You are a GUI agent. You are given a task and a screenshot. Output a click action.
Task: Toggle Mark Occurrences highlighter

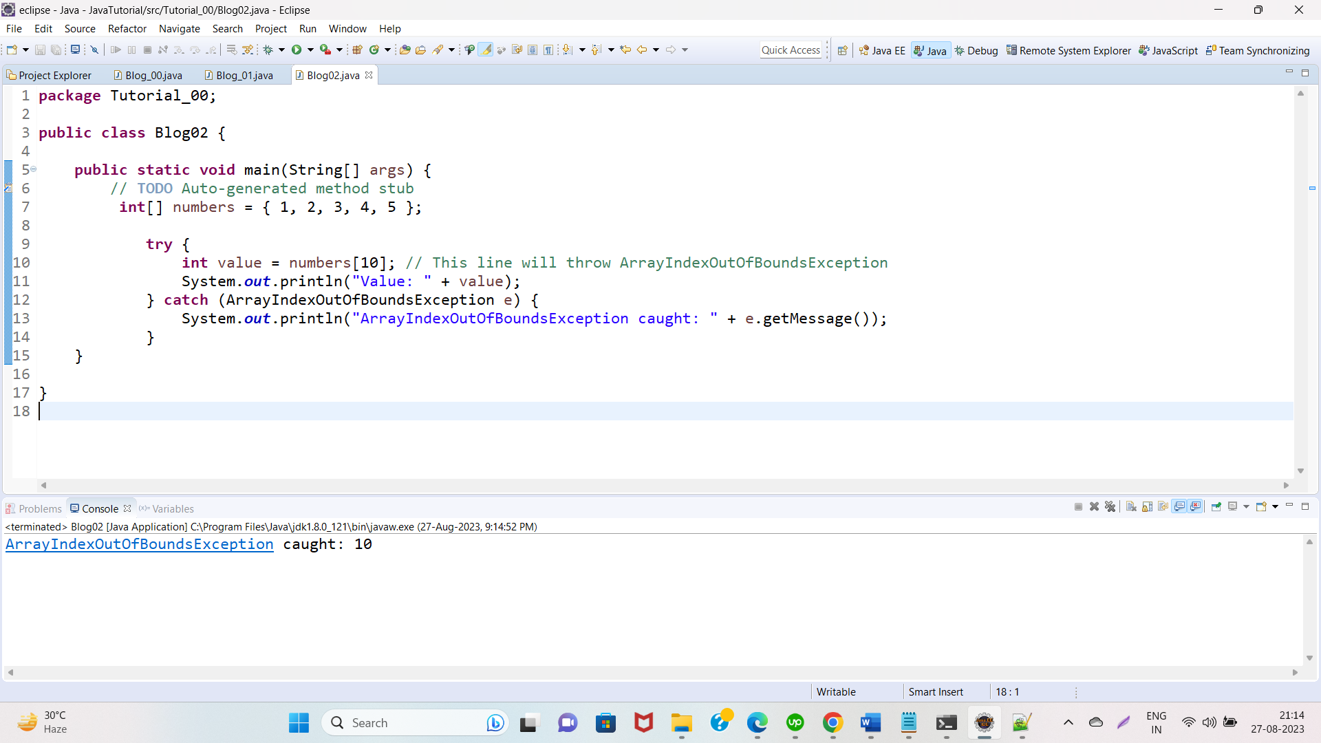486,50
